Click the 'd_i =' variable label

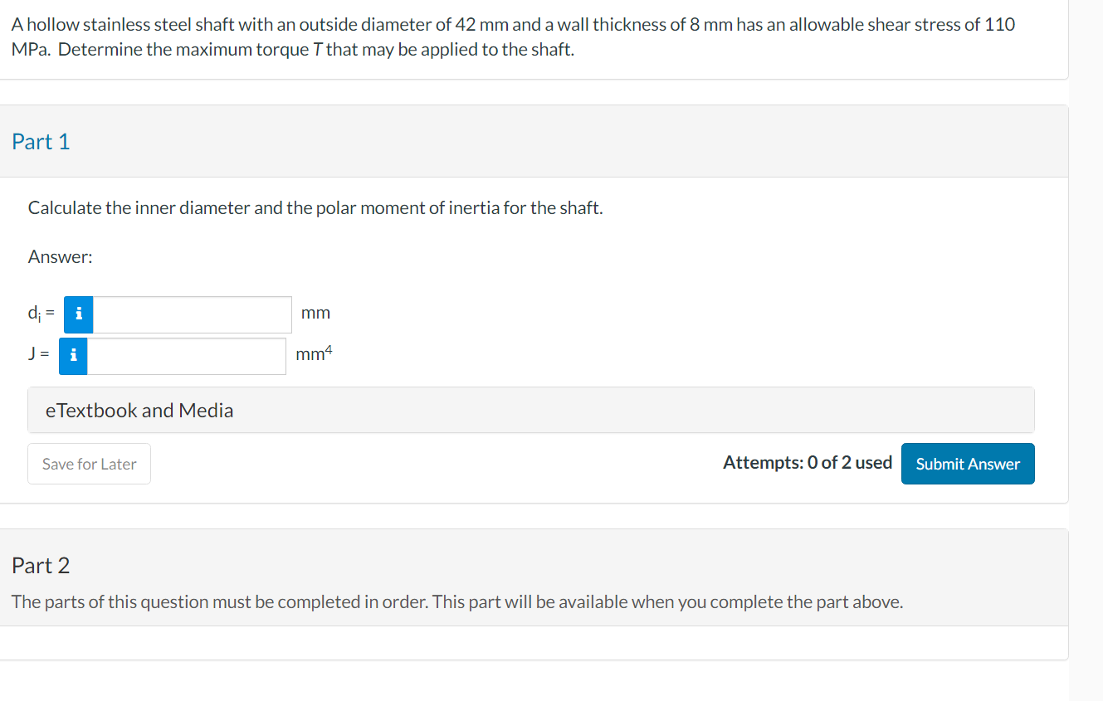point(41,314)
